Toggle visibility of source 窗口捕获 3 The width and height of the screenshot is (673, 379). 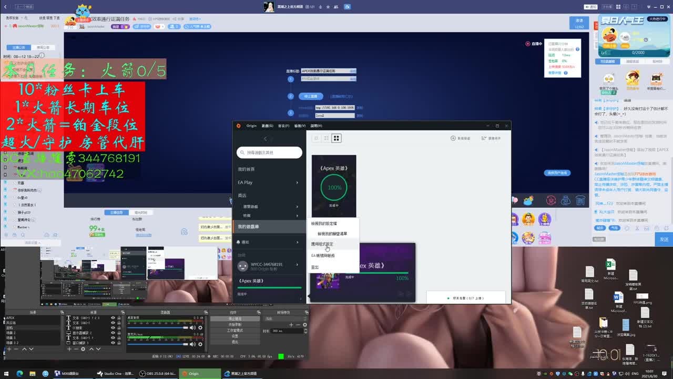113,343
